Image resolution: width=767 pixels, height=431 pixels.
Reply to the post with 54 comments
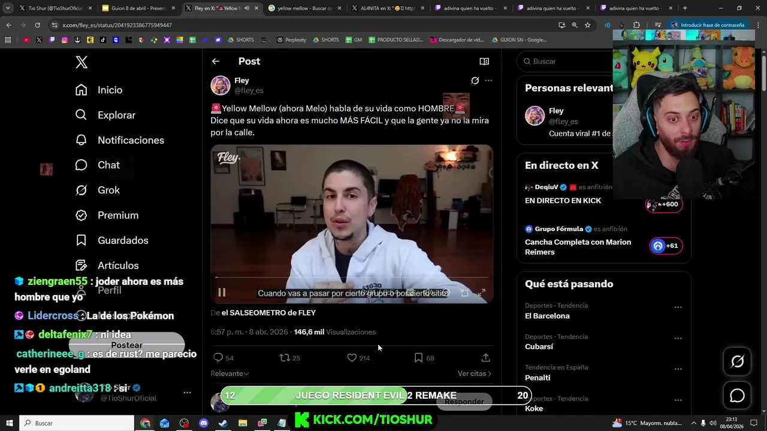click(x=224, y=357)
